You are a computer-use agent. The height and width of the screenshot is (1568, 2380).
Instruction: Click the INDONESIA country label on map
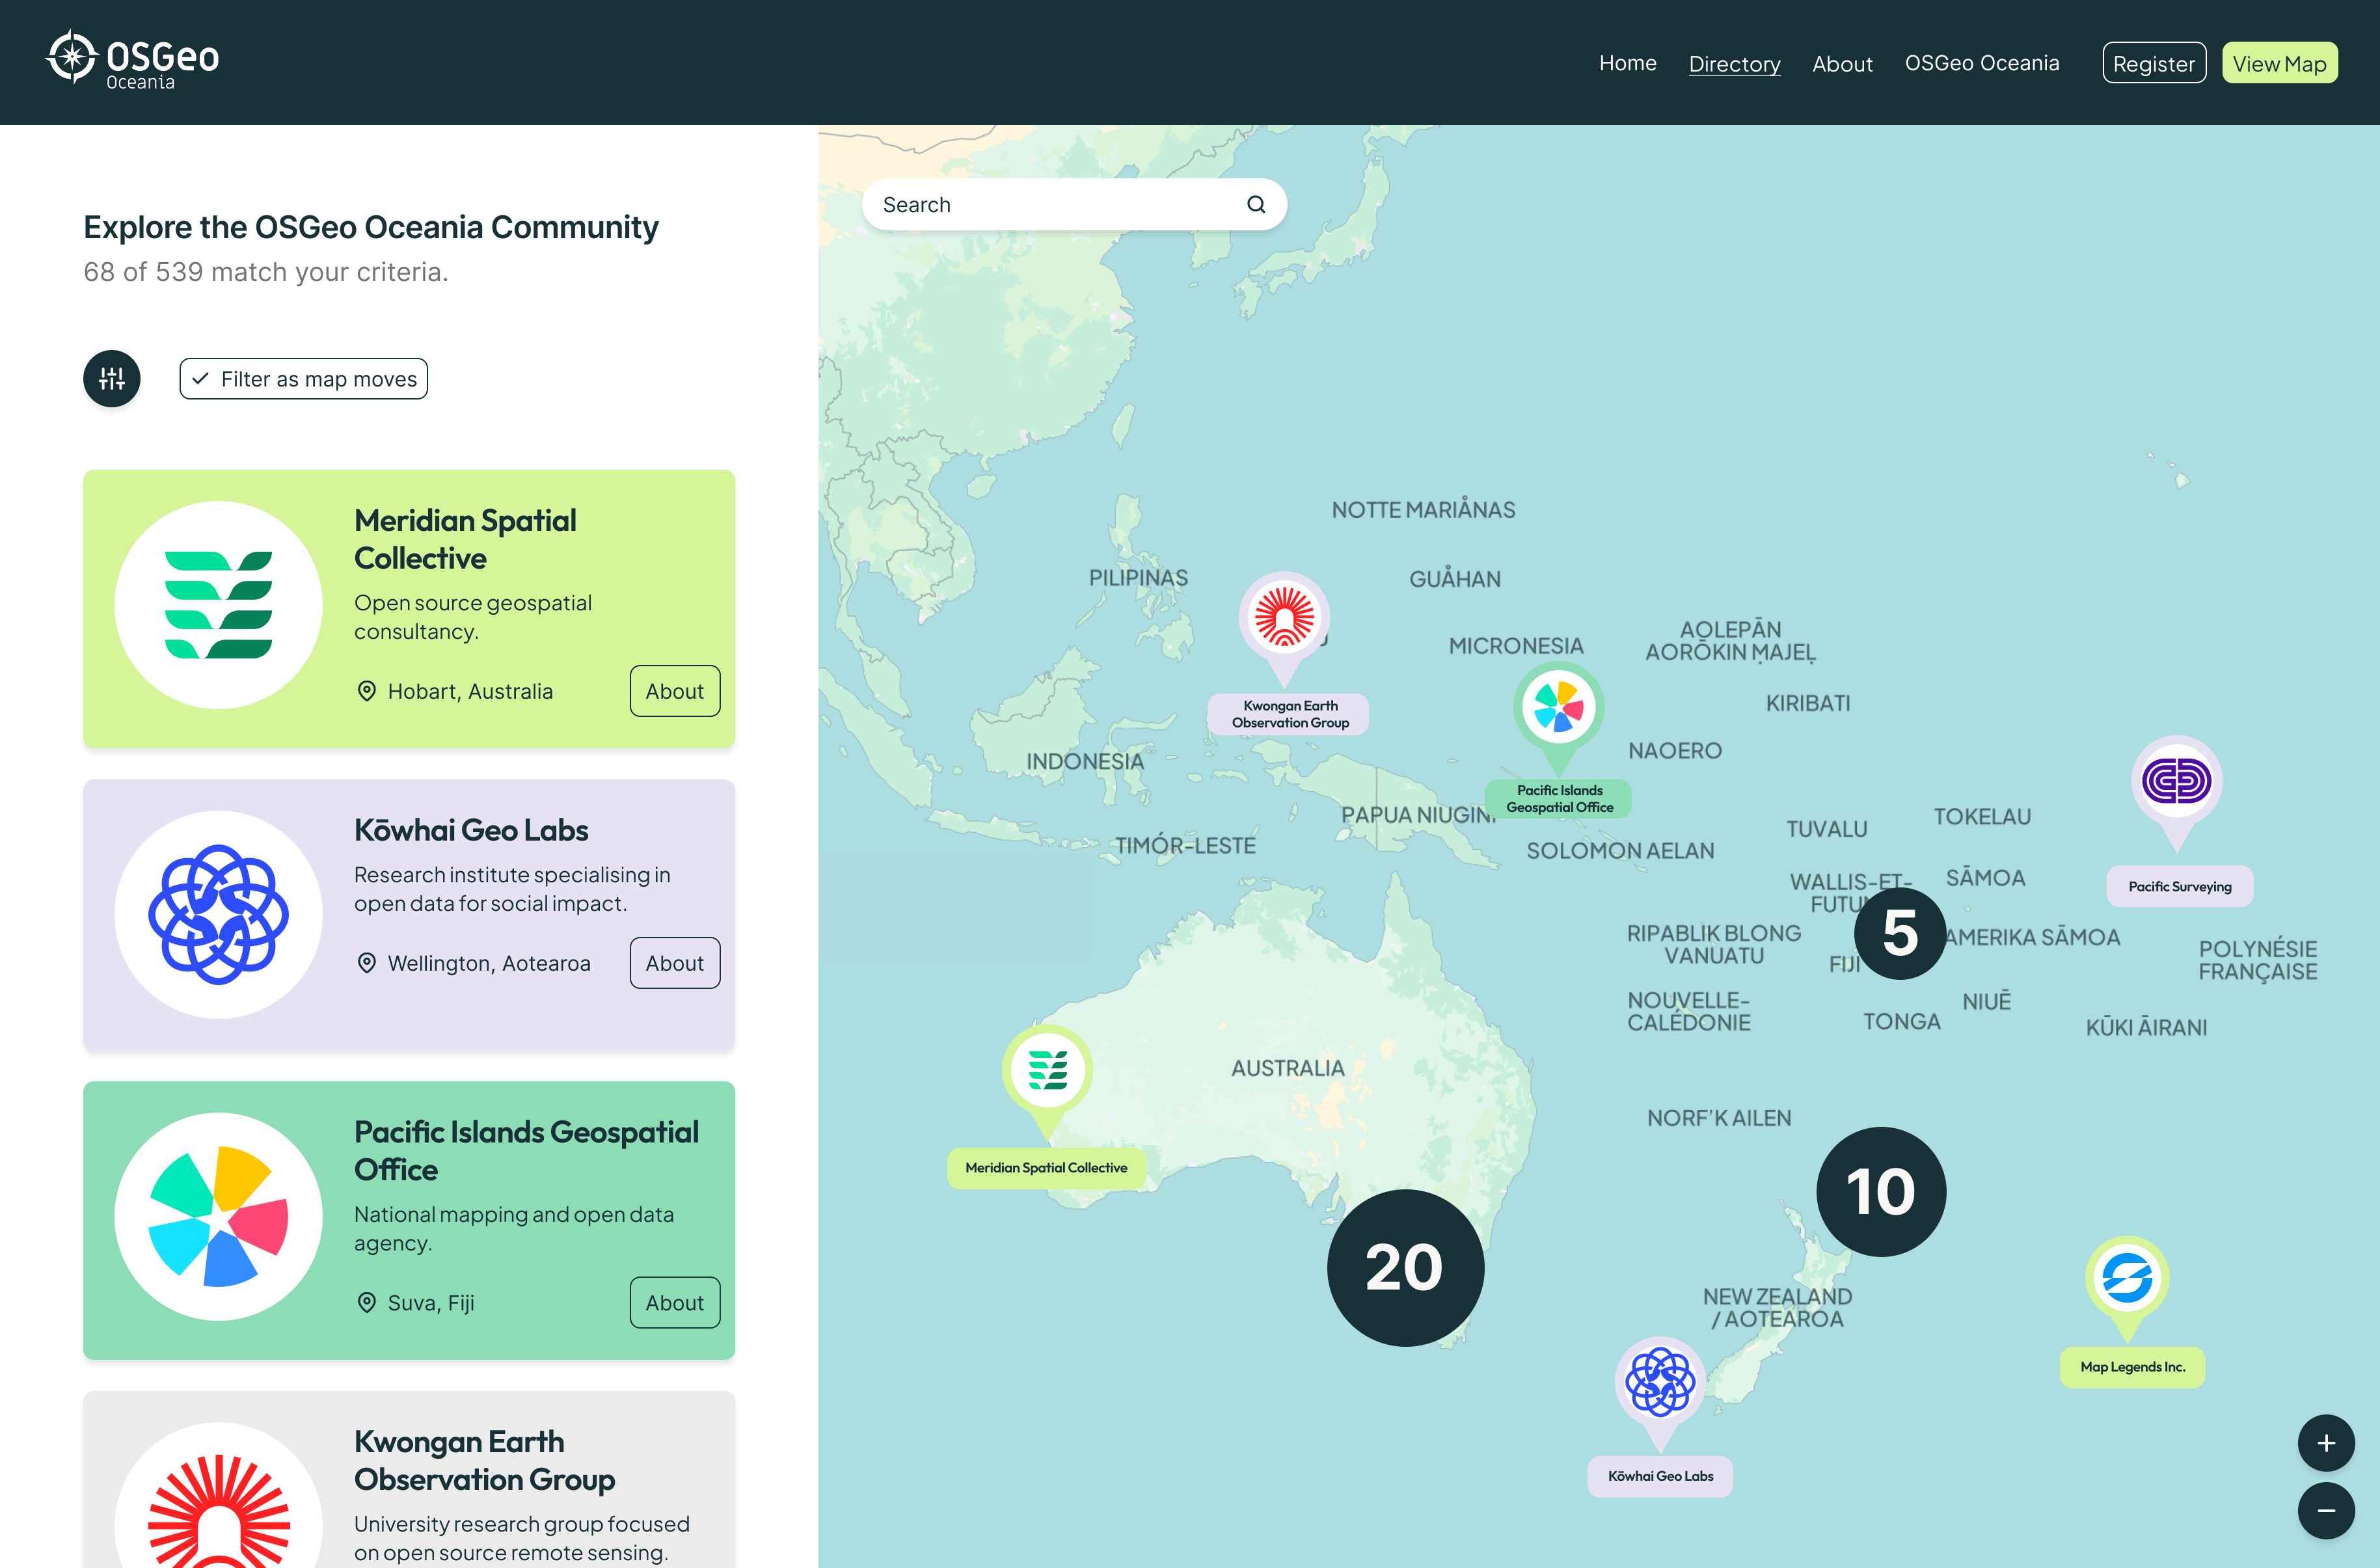tap(1085, 761)
